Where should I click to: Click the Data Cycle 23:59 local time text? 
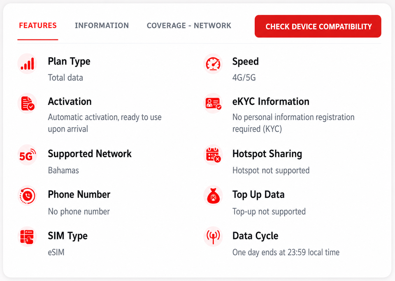(286, 252)
